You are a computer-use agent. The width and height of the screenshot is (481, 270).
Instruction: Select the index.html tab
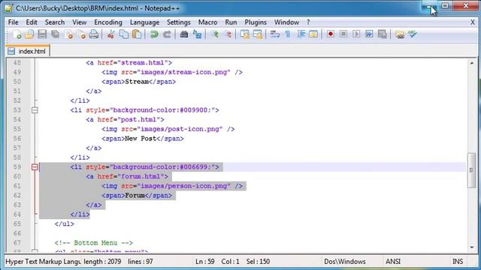point(28,51)
